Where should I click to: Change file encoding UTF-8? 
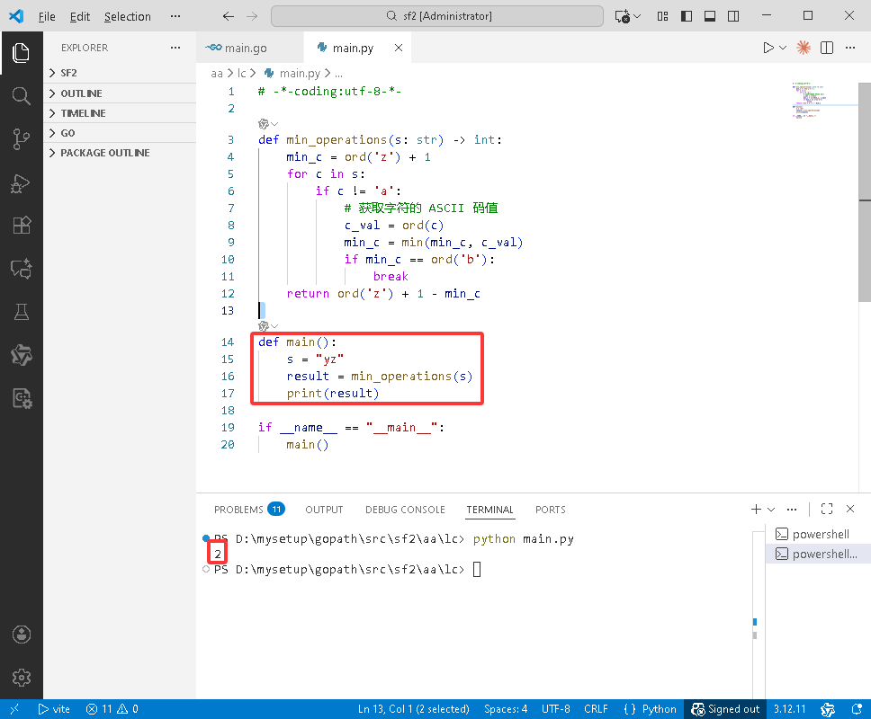(x=555, y=709)
